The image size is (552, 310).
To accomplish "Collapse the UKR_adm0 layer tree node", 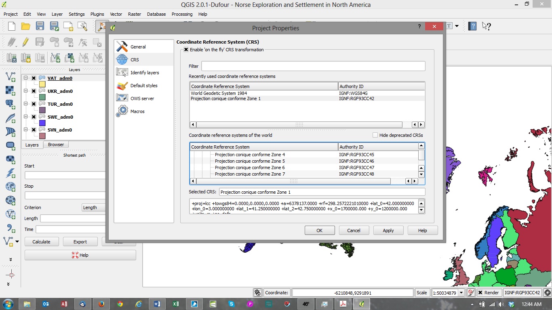I will tap(26, 91).
